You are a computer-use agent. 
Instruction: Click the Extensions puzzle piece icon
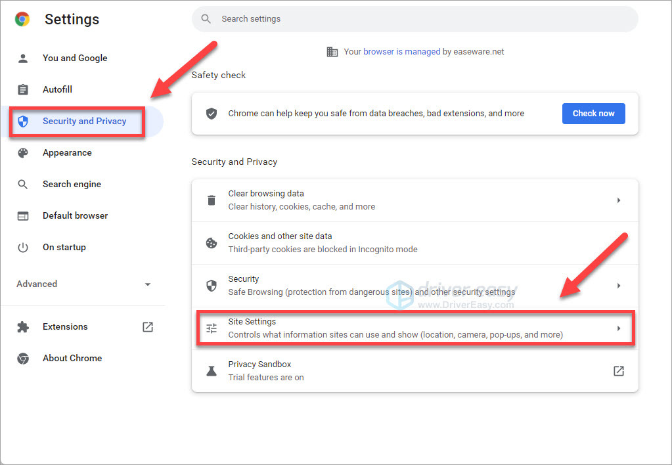23,326
